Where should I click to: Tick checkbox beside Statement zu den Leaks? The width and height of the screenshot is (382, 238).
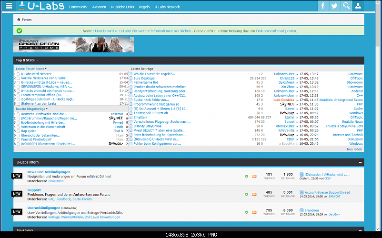[x=19, y=103]
